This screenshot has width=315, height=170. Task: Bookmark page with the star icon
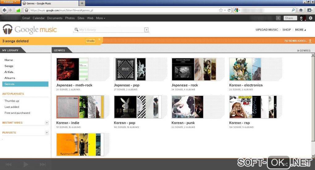pos(221,10)
